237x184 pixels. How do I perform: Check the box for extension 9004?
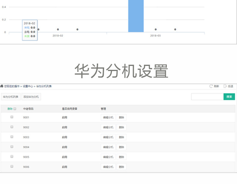pyautogui.click(x=12, y=147)
